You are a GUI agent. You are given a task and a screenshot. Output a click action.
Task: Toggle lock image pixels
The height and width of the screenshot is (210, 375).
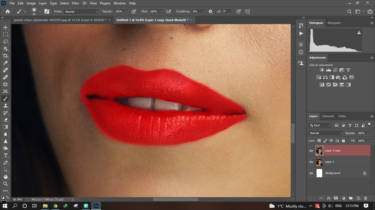325,141
